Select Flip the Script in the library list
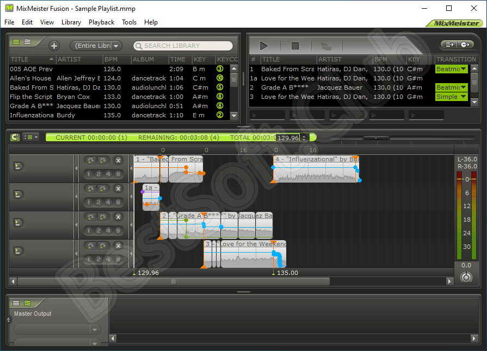 31,97
